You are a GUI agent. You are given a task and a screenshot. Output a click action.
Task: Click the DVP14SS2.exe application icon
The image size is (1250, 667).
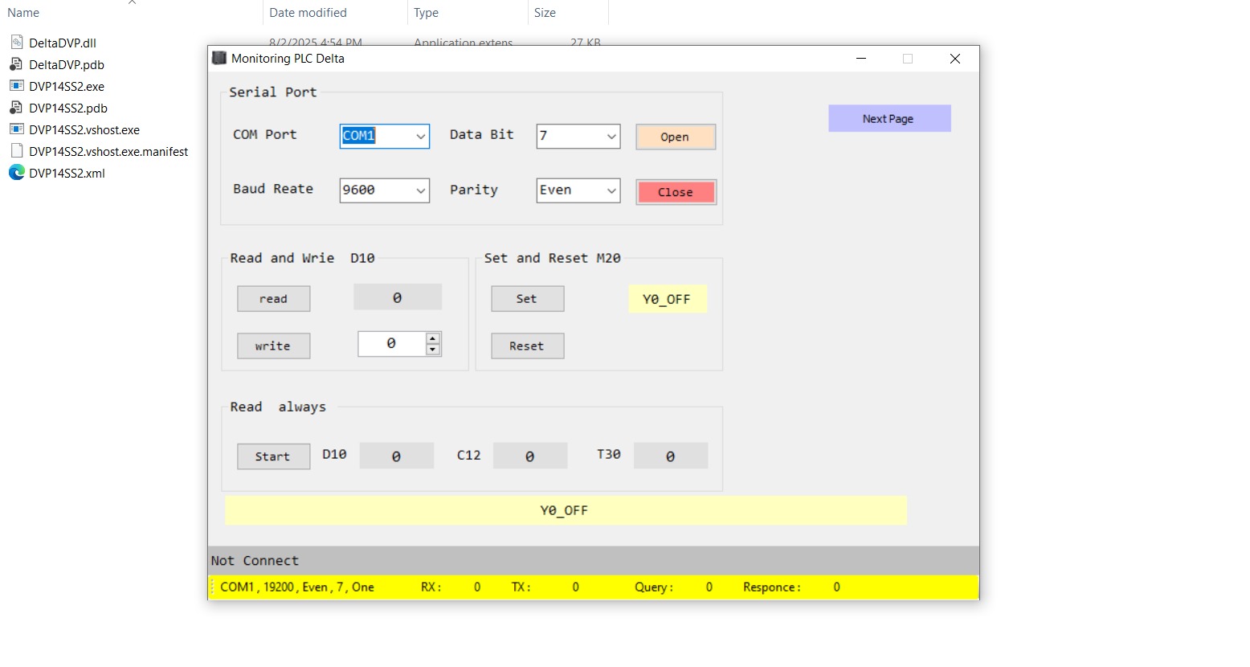point(16,86)
